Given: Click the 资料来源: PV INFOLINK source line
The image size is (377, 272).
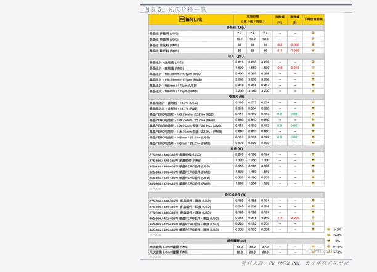Looking at the screenshot, I should coord(295,263).
